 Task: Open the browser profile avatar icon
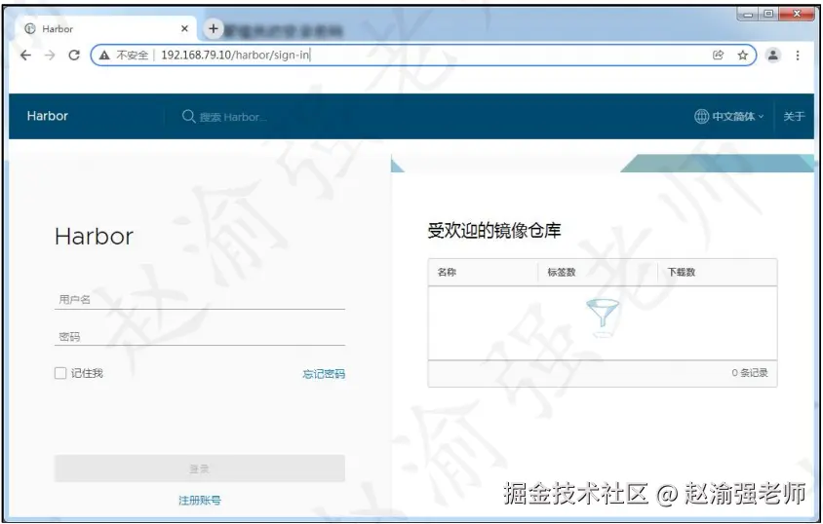click(x=772, y=55)
